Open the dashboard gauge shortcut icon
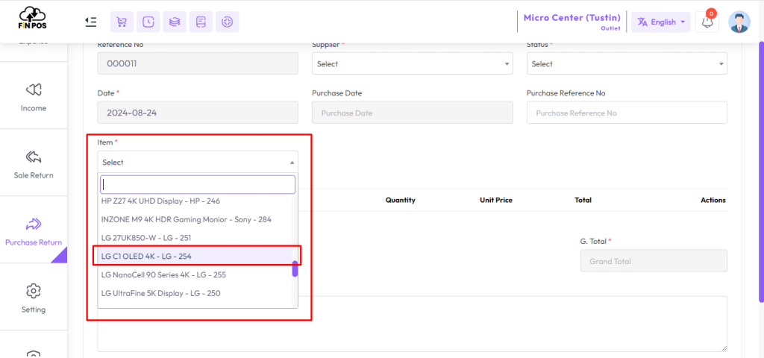This screenshot has width=764, height=358. tap(227, 22)
